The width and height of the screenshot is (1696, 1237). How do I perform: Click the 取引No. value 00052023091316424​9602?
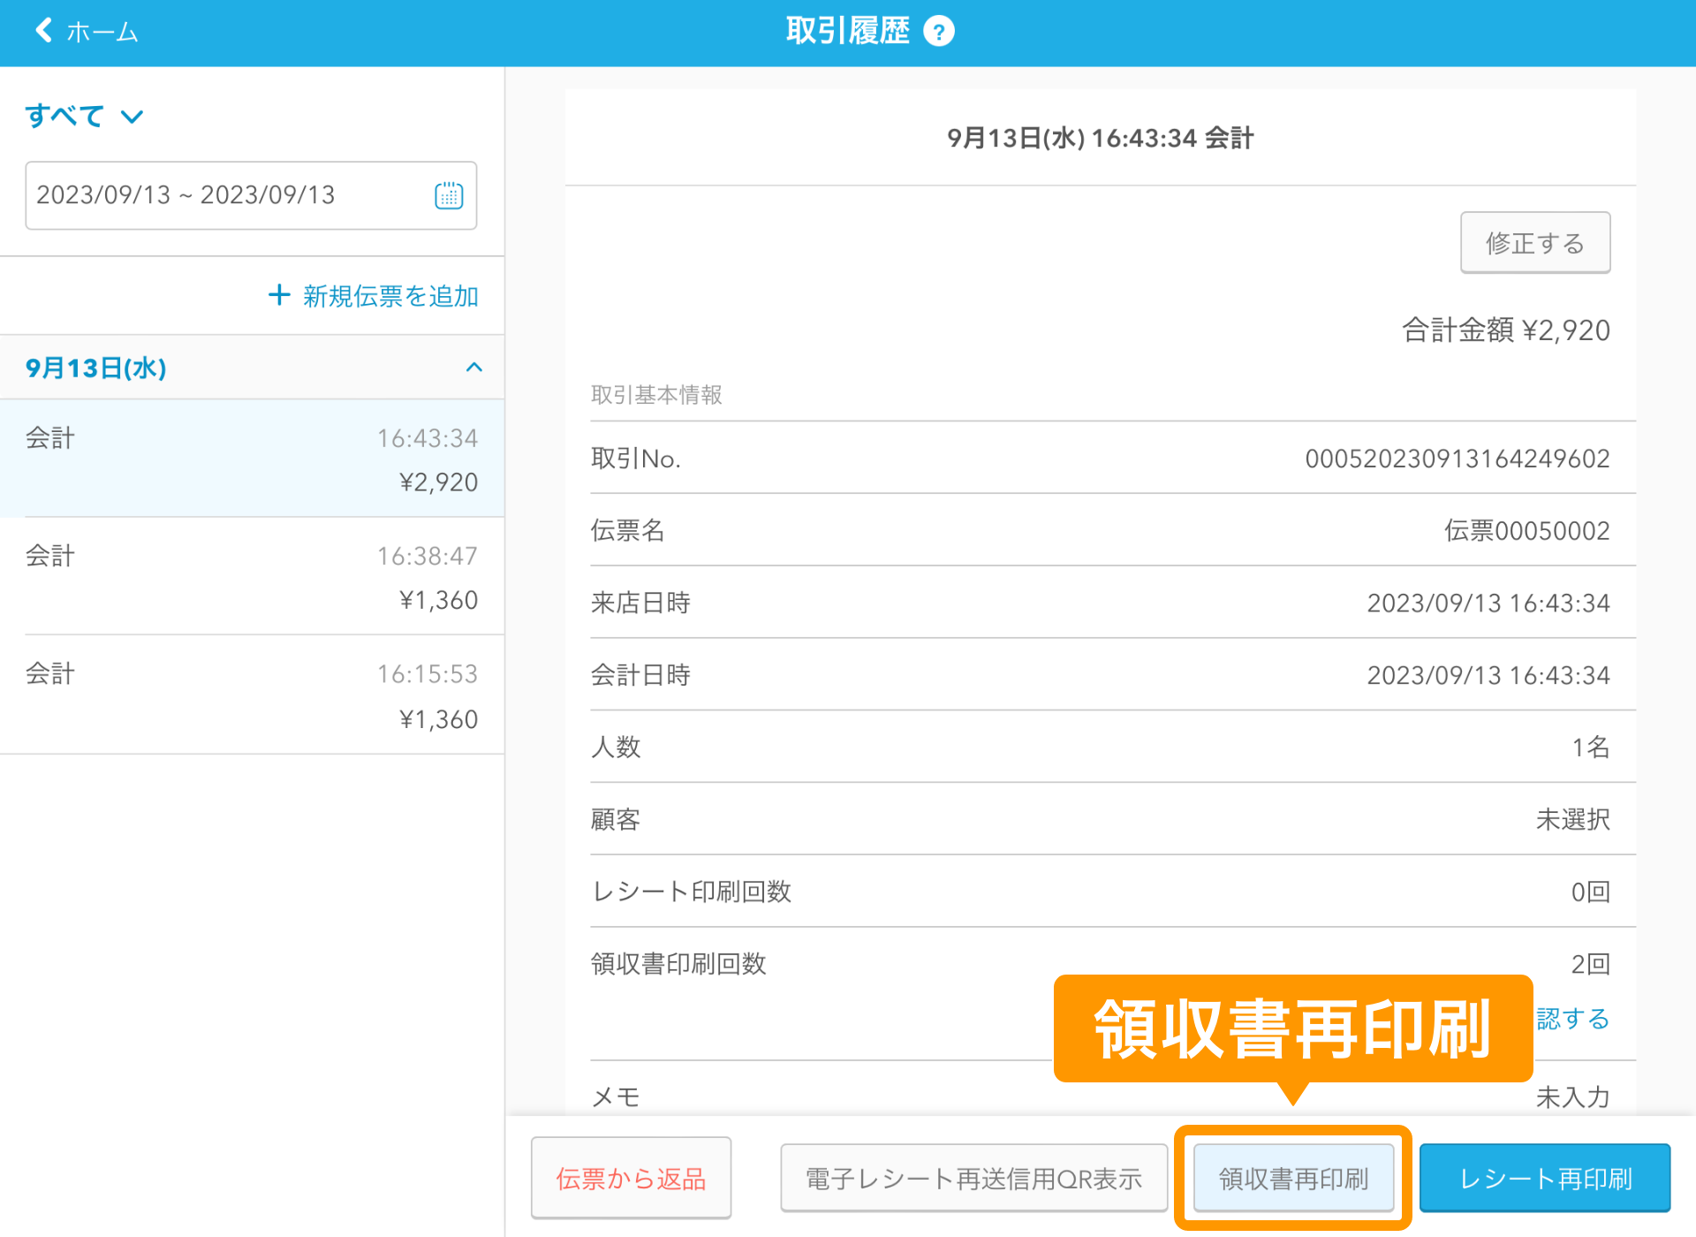1457,459
